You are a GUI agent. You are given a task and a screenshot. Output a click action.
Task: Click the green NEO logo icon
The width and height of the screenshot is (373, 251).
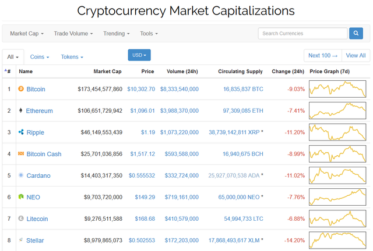coord(22,197)
